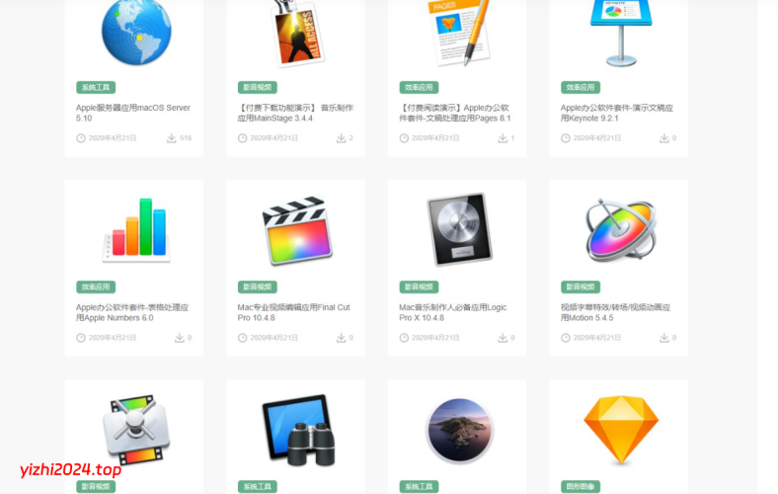Open 音乐制作应用MainStage 3.4.4 title link
This screenshot has height=494, width=778.
(295, 113)
